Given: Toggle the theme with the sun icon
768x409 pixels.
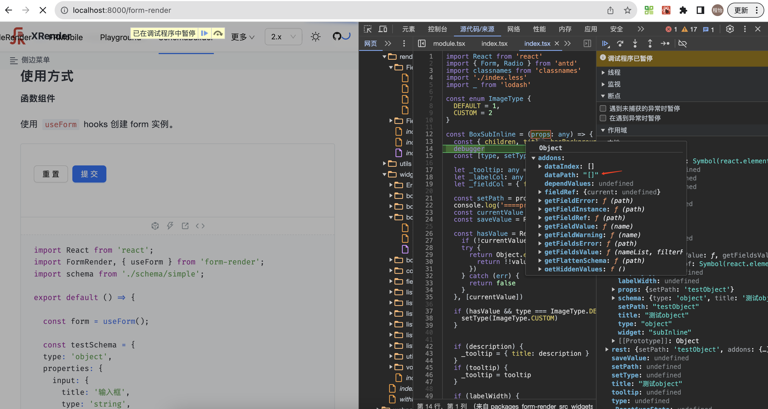Looking at the screenshot, I should (x=315, y=36).
